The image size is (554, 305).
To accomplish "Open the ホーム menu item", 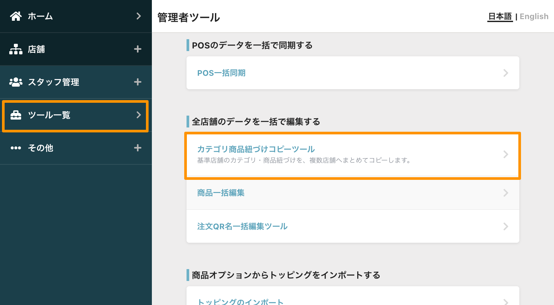I will coord(76,16).
